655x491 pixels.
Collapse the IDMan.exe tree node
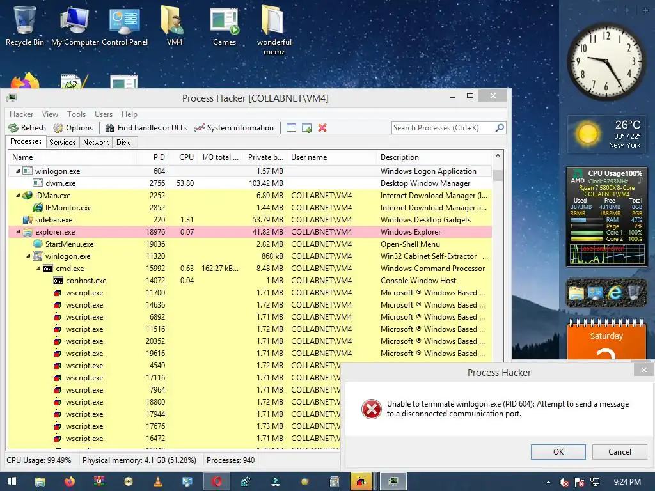[x=18, y=195]
